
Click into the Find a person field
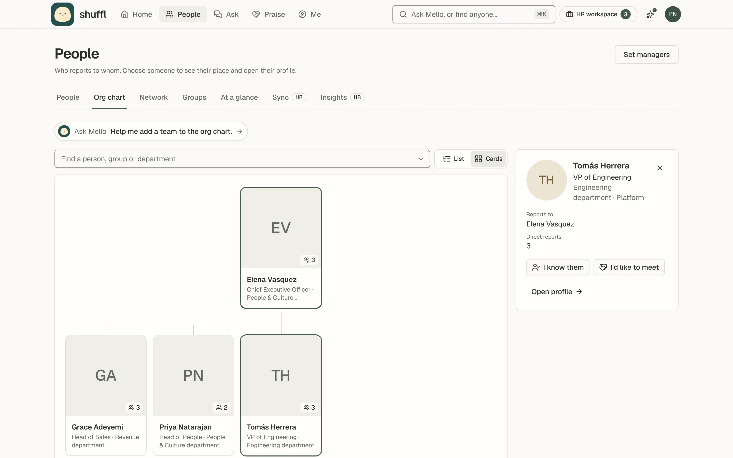pyautogui.click(x=242, y=159)
